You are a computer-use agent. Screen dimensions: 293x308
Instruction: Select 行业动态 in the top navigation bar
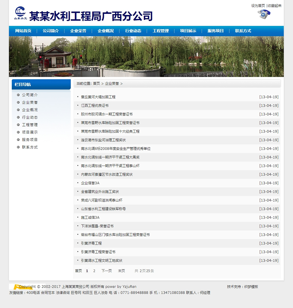[133, 31]
